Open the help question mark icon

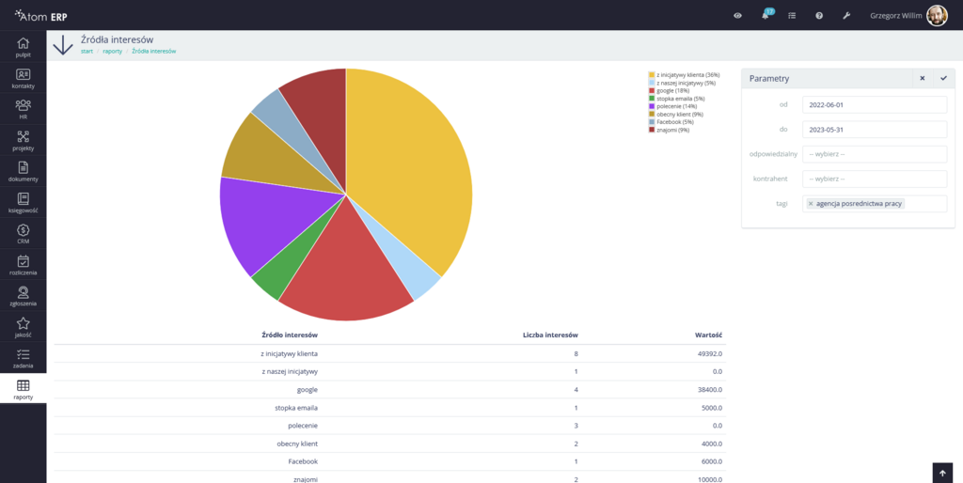pos(819,16)
